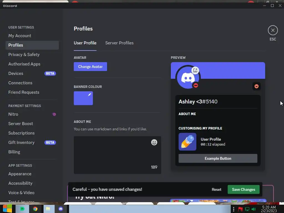Click the BETA badge next to Devices
Screen dimensions: 284x213
(x=50, y=73)
